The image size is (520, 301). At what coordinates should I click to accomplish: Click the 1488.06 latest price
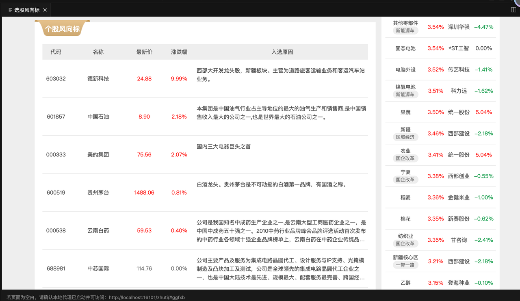click(144, 193)
